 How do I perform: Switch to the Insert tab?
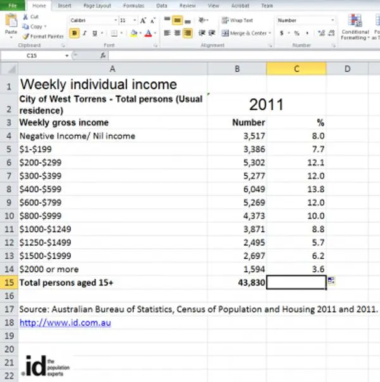click(65, 6)
